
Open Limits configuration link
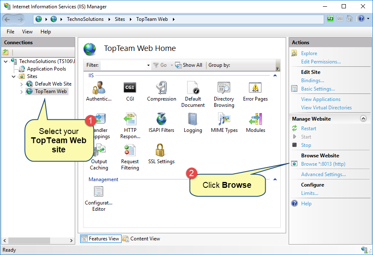310,193
